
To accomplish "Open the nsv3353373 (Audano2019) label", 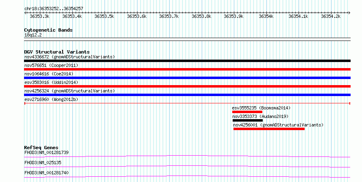I will point(260,116).
